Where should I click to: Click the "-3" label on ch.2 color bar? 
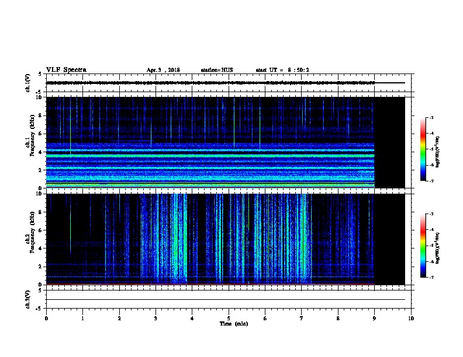(431, 214)
